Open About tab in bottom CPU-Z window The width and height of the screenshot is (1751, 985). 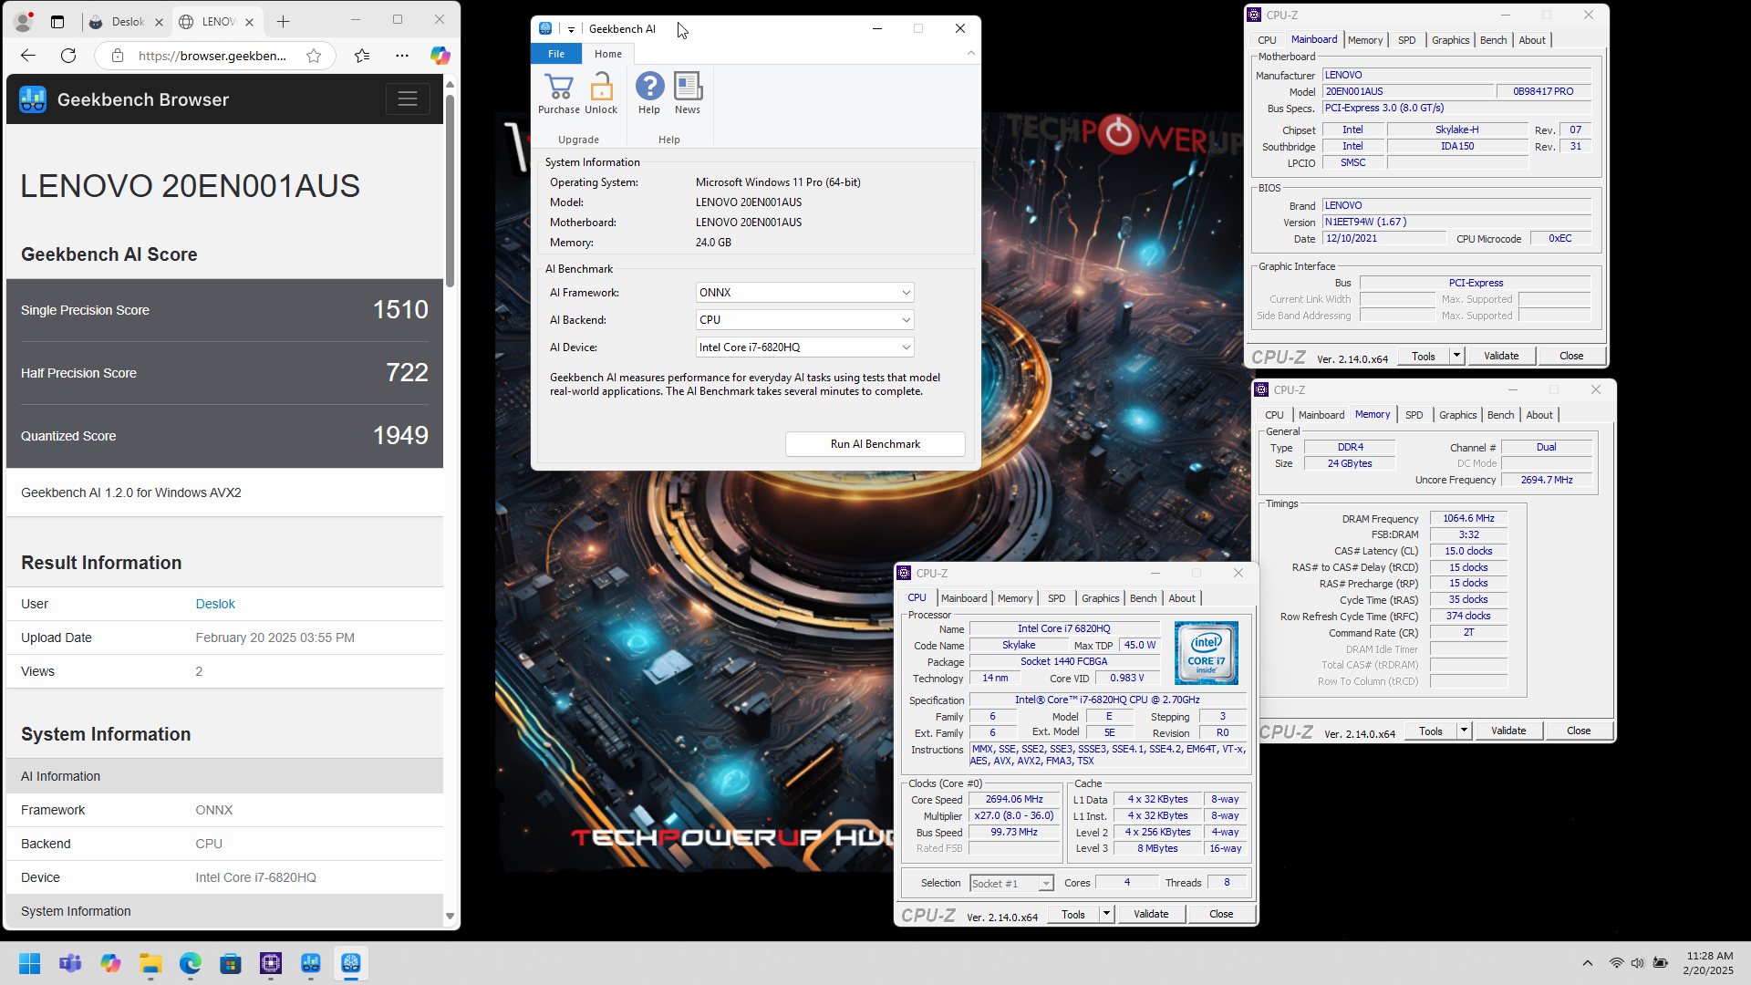pos(1182,598)
